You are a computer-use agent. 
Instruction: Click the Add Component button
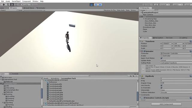(166, 104)
